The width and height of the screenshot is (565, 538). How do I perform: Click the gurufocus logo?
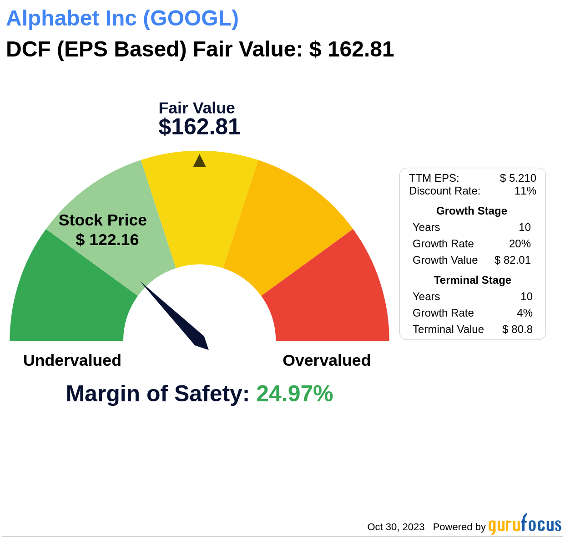[x=525, y=524]
